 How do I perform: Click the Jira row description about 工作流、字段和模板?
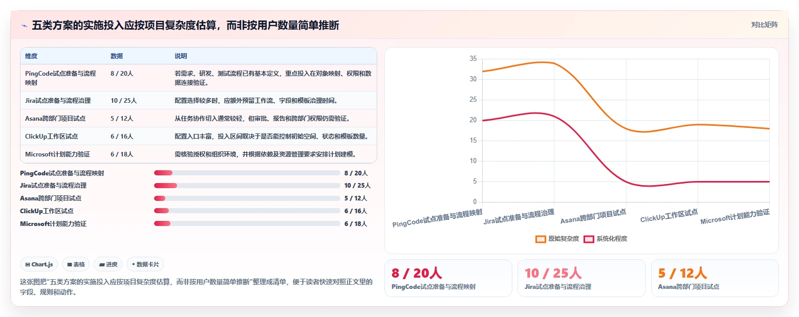pyautogui.click(x=256, y=100)
